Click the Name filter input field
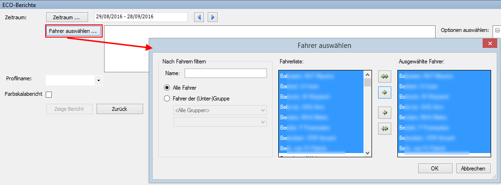This screenshot has height=185, width=501. (226, 73)
